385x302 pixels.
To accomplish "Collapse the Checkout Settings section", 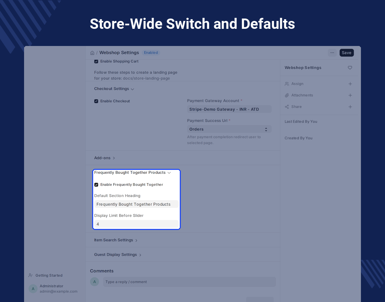I will tap(114, 89).
